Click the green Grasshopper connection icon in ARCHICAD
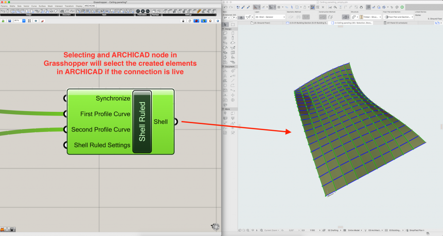This screenshot has height=236, width=443. point(402,8)
